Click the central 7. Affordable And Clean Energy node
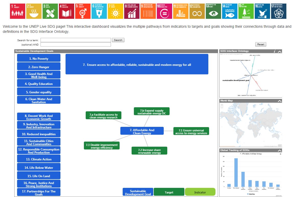The height and width of the screenshot is (197, 293). click(142, 131)
